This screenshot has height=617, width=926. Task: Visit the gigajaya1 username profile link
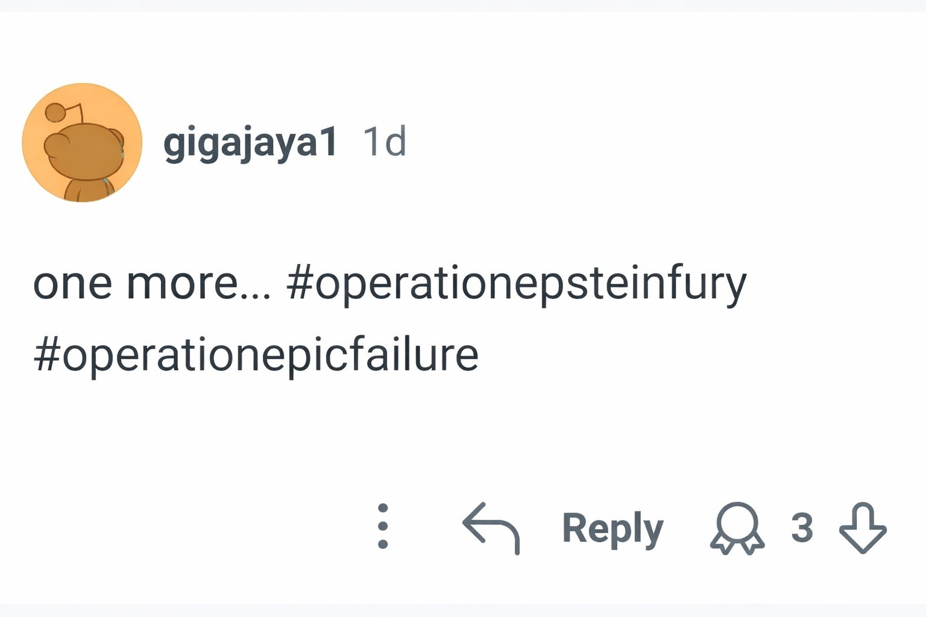(250, 143)
